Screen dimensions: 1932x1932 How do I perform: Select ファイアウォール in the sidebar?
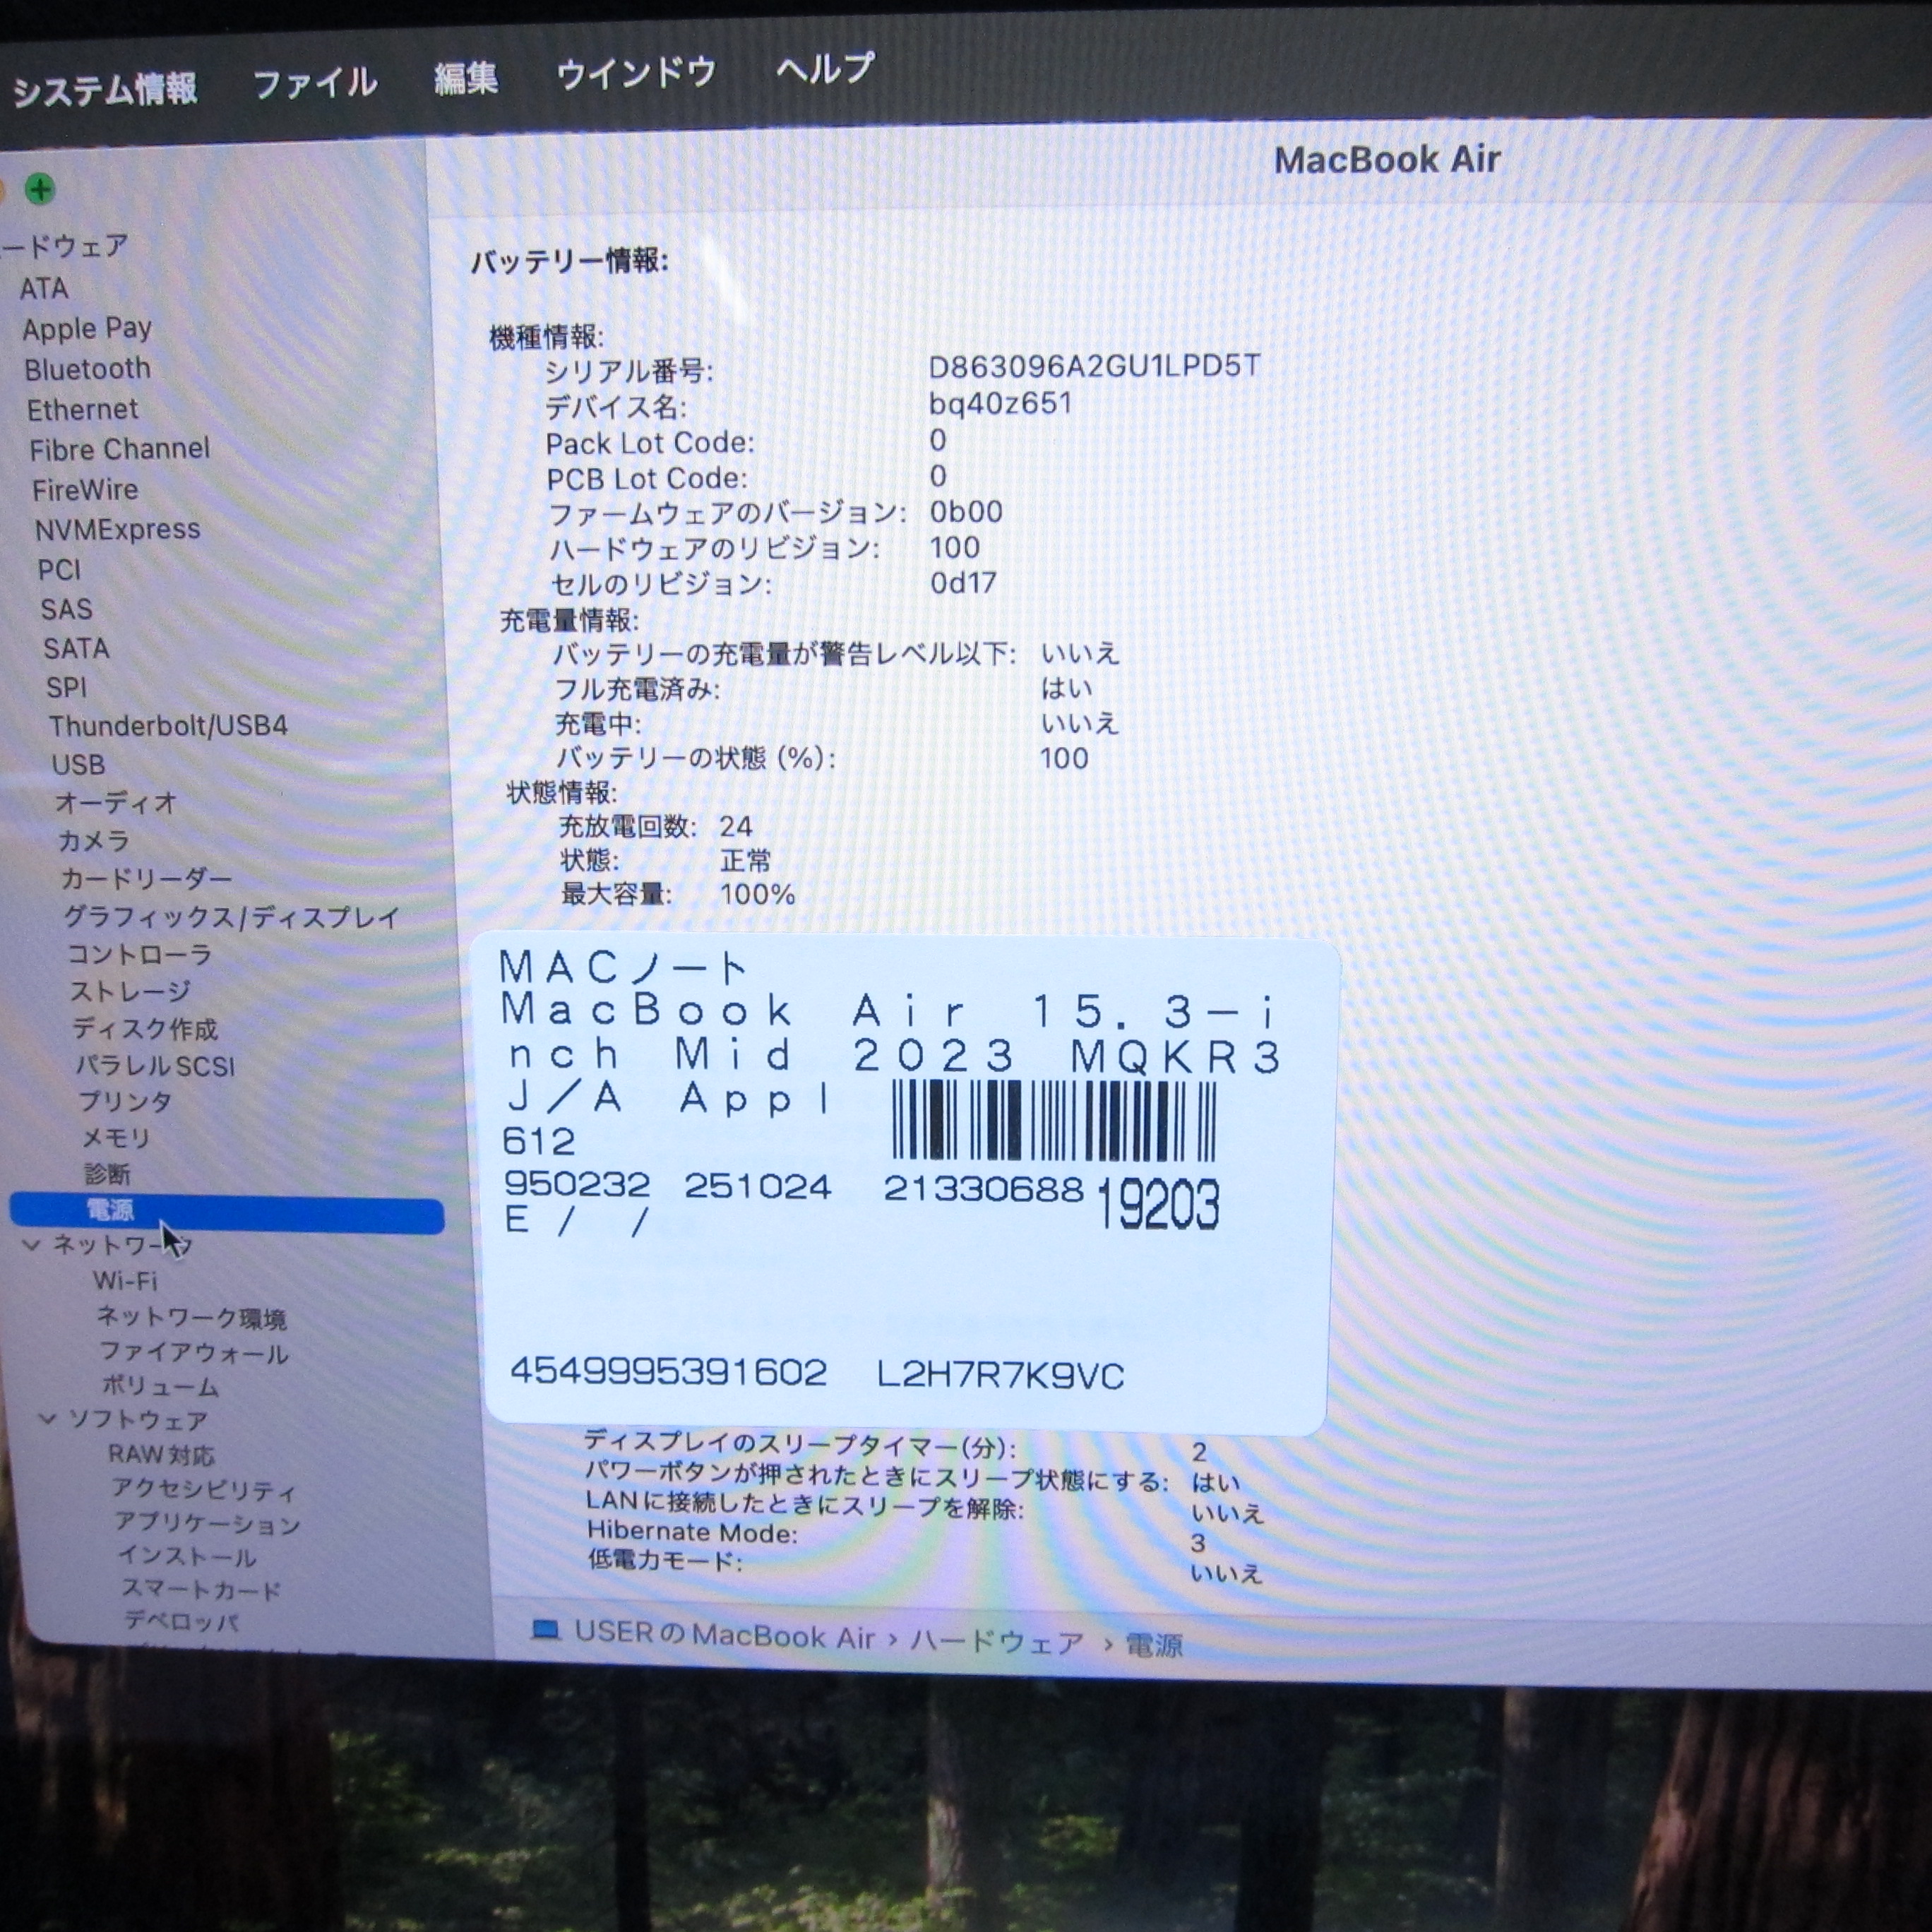pos(193,1353)
